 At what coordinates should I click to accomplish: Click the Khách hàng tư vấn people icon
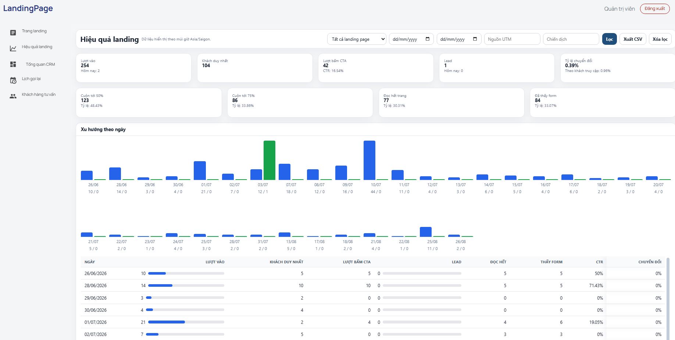pyautogui.click(x=13, y=96)
